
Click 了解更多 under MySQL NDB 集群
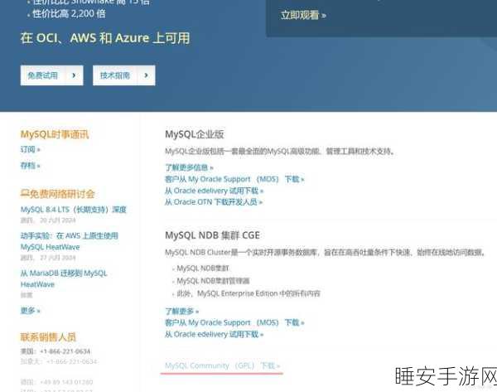(x=182, y=311)
